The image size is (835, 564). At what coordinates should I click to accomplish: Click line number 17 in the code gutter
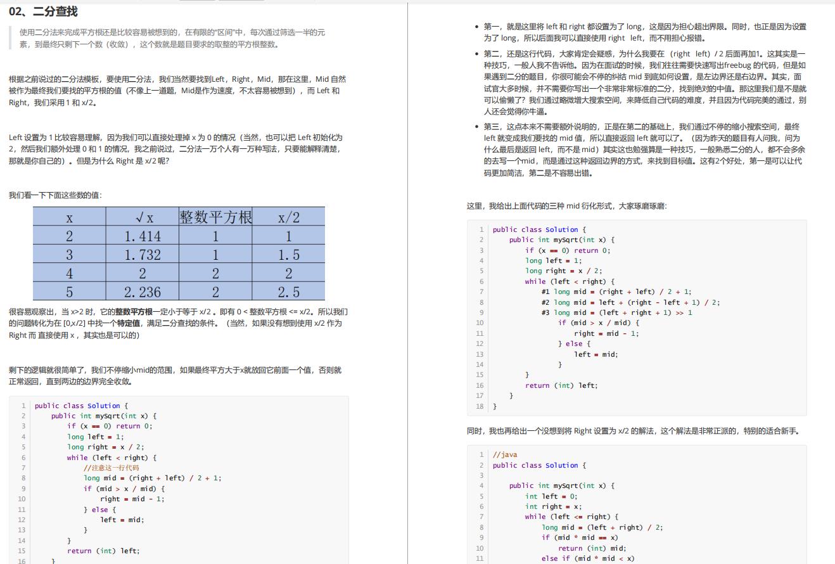[480, 395]
